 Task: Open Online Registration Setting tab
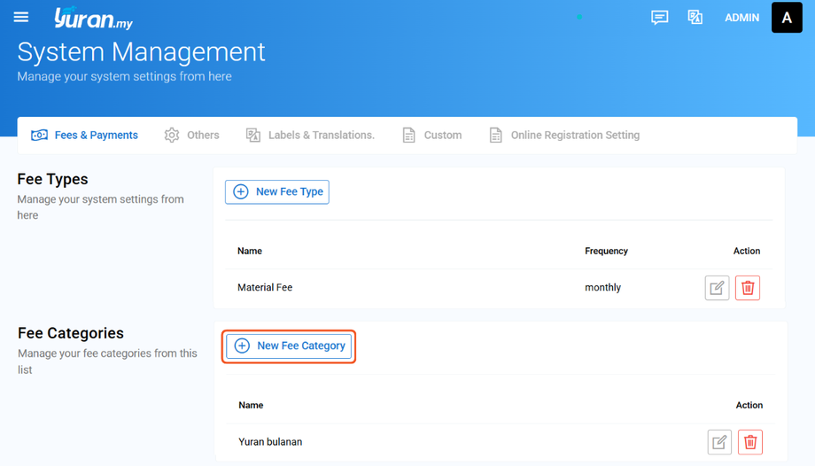[564, 136]
